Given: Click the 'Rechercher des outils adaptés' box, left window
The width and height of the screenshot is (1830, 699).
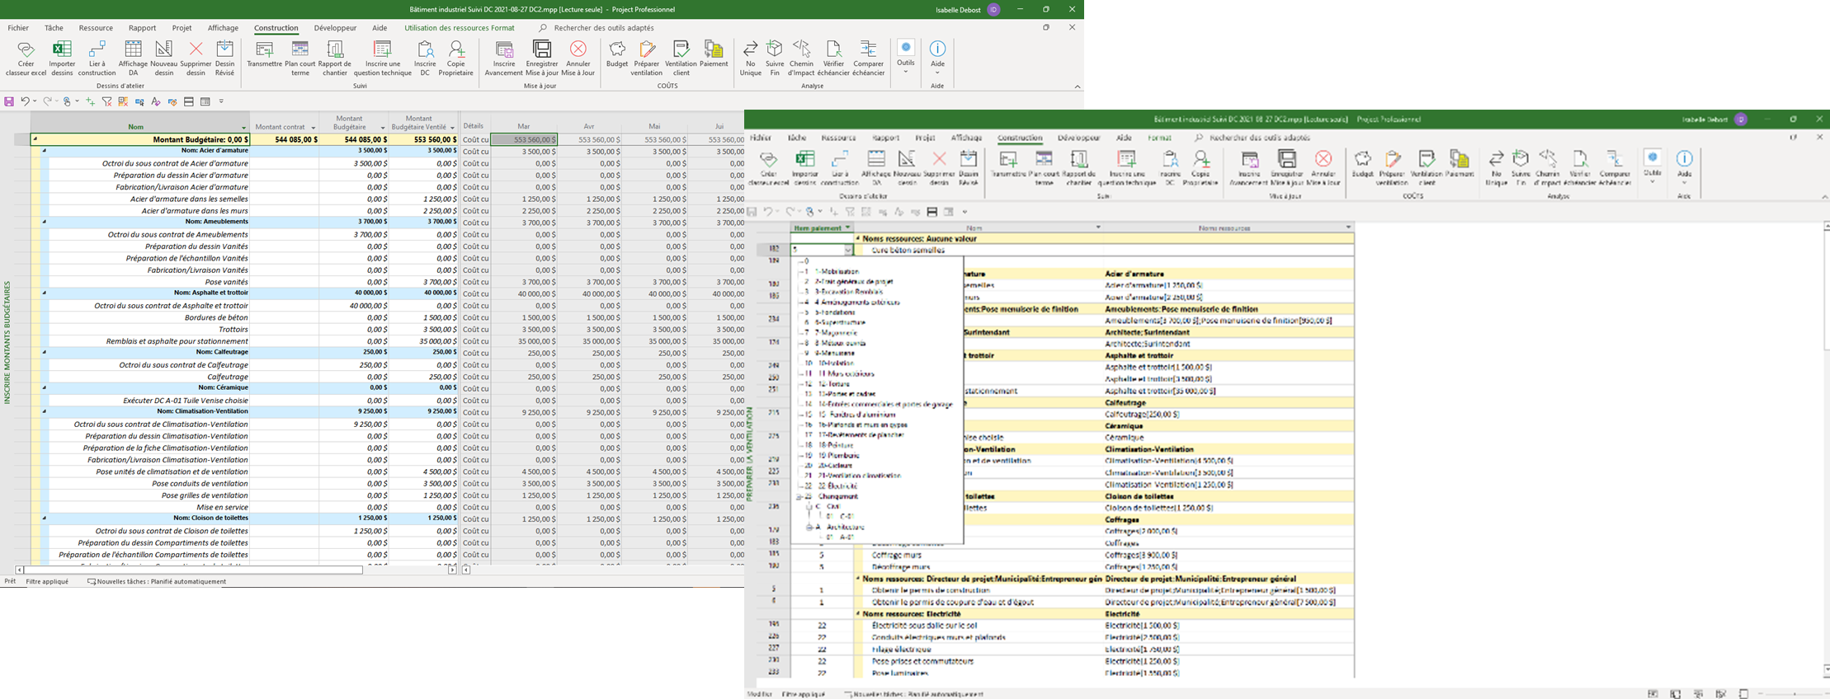Looking at the screenshot, I should [604, 28].
